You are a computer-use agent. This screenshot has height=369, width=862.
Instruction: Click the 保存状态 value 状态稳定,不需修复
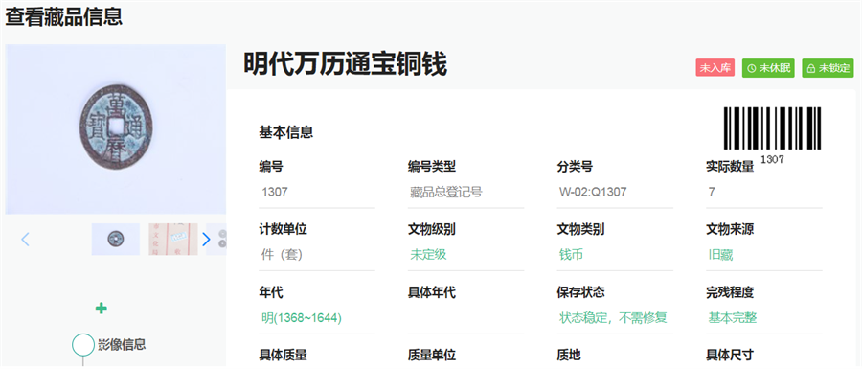614,318
